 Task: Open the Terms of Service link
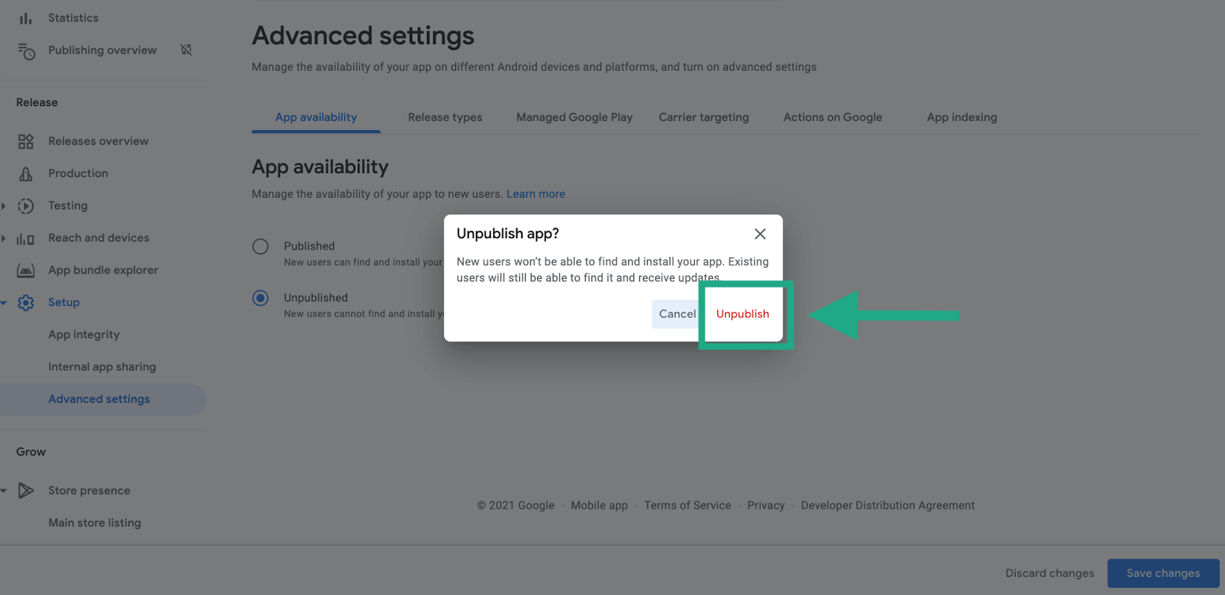click(687, 506)
